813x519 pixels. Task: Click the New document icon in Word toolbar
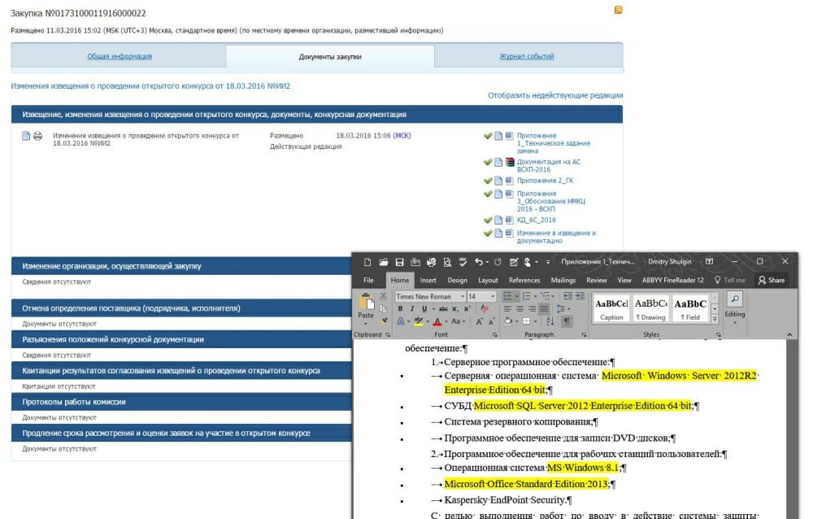pos(367,262)
